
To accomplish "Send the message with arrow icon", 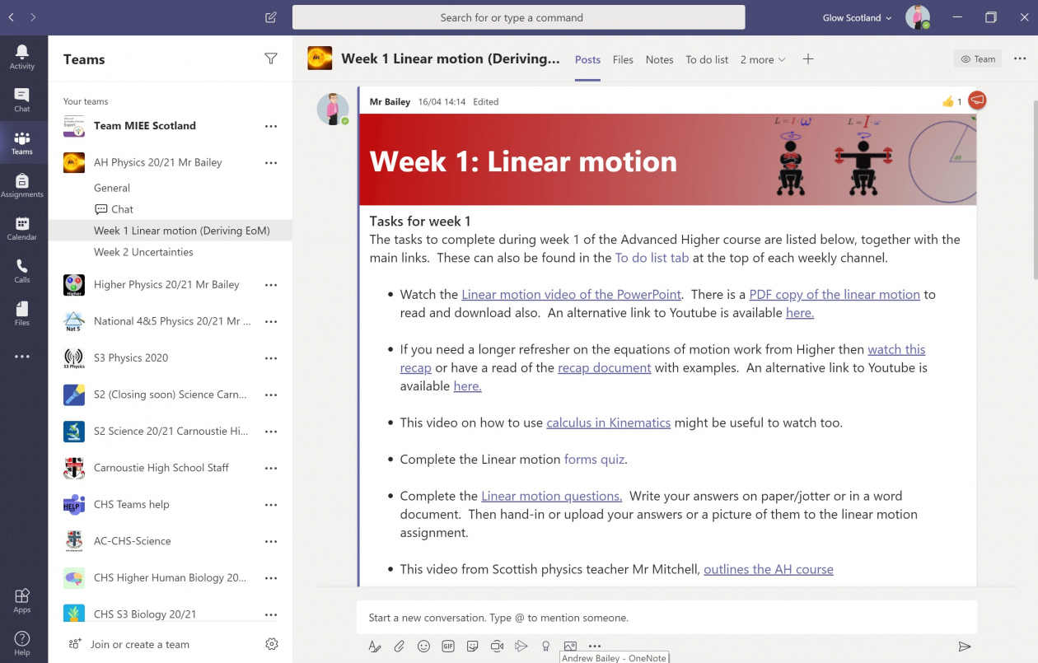I will point(965,647).
